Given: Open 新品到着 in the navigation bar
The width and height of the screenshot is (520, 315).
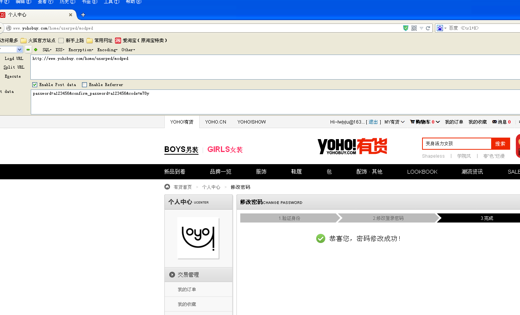Looking at the screenshot, I should pos(175,172).
